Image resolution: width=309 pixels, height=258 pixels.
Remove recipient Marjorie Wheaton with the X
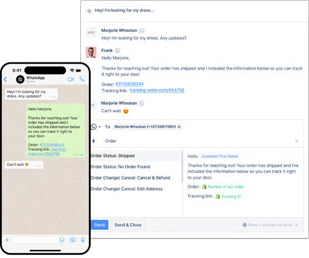click(x=179, y=127)
